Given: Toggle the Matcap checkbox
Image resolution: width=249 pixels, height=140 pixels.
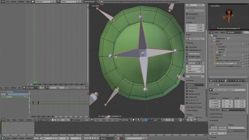Looking at the screenshot, I should [x=187, y=91].
